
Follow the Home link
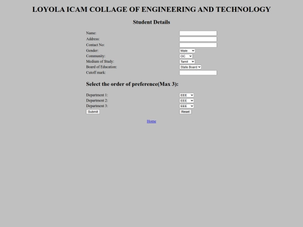(x=151, y=121)
